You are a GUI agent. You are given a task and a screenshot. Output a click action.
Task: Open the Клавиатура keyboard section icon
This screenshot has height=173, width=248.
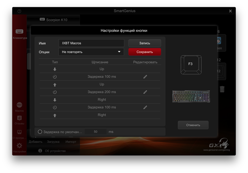point(20,31)
